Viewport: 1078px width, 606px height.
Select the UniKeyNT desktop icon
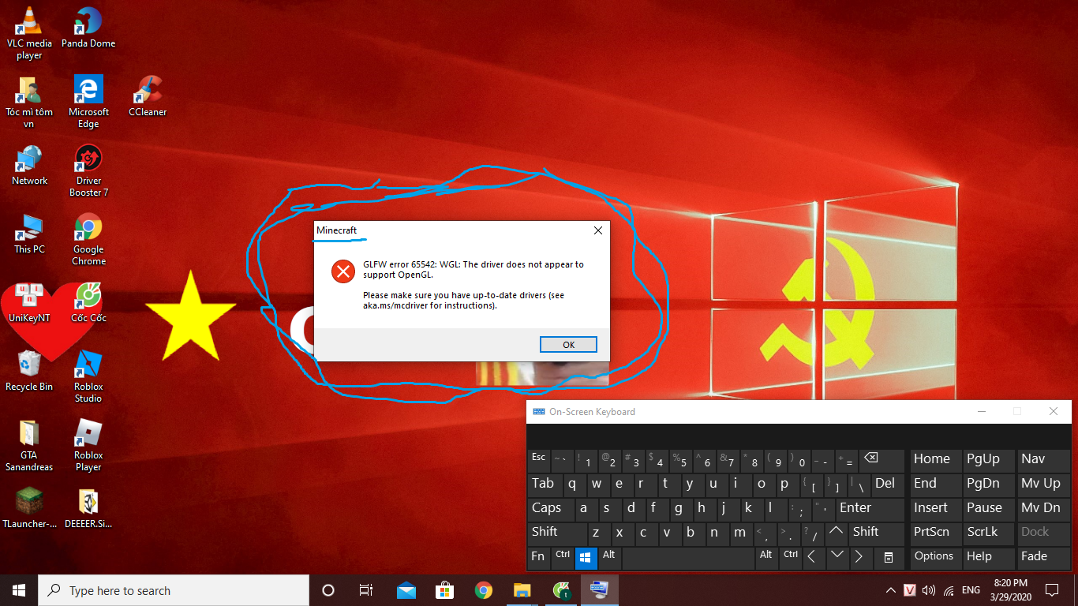(x=29, y=302)
